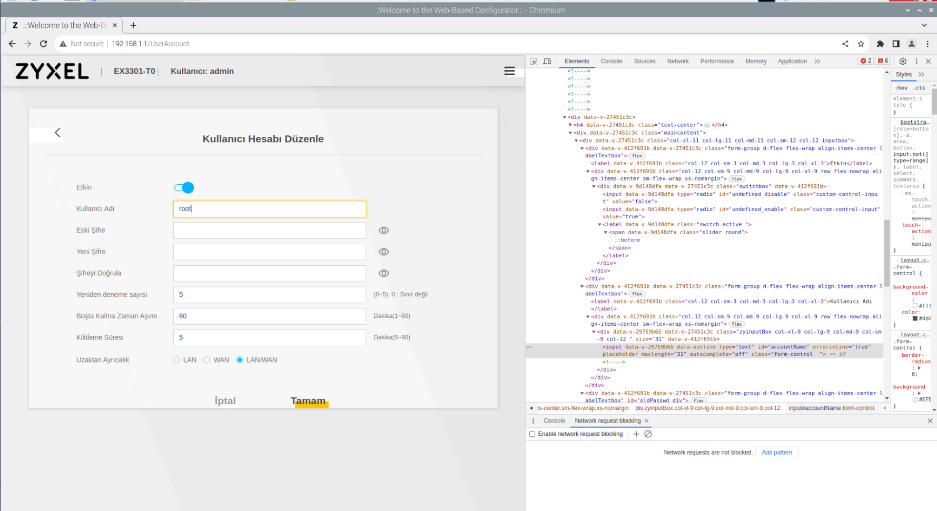Open the hamburger menu on Zyxel page
Viewport: 937px width, 511px height.
tap(509, 71)
